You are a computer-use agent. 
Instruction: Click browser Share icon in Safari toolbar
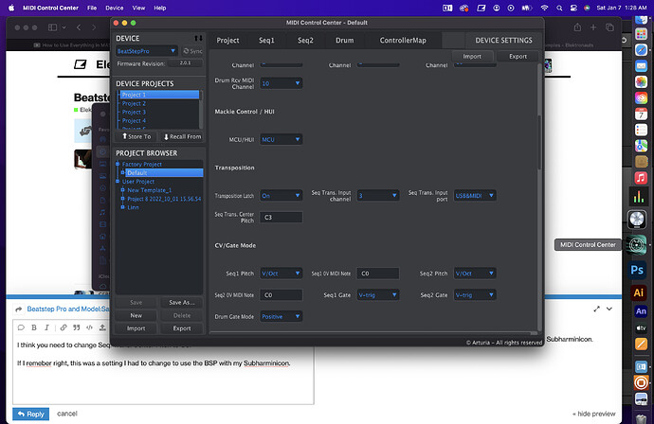tap(577, 27)
